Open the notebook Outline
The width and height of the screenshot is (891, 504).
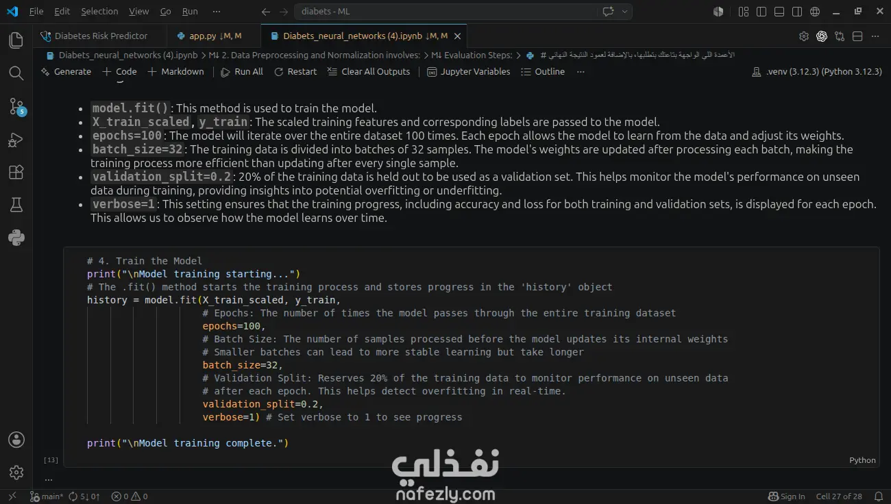pyautogui.click(x=543, y=71)
